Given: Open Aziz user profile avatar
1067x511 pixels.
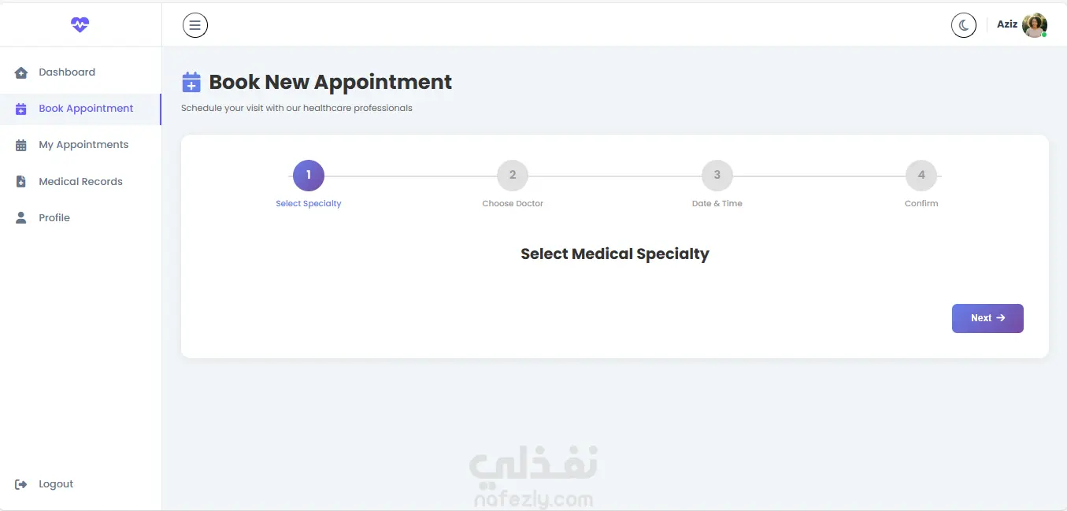Looking at the screenshot, I should [x=1034, y=25].
